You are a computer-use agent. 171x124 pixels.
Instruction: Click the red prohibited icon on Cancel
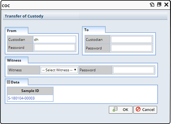(138, 109)
